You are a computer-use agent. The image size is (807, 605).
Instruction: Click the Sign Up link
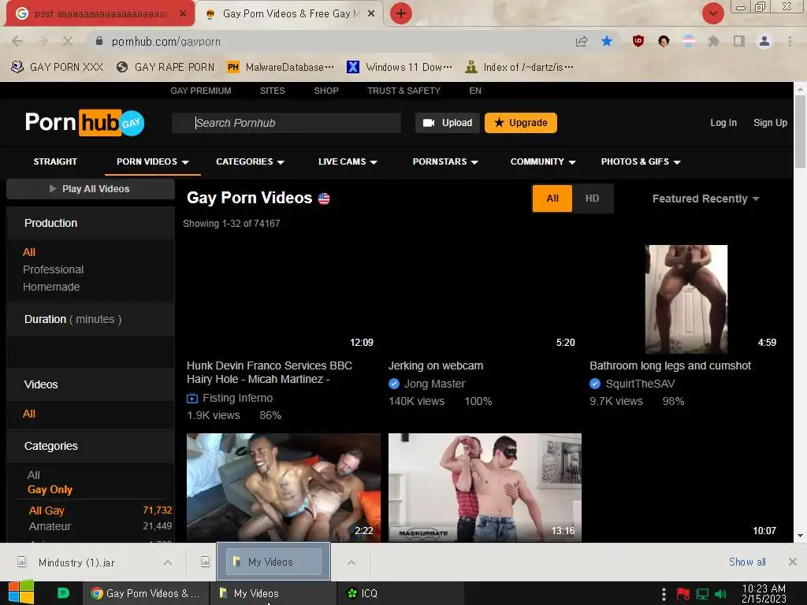(x=770, y=123)
